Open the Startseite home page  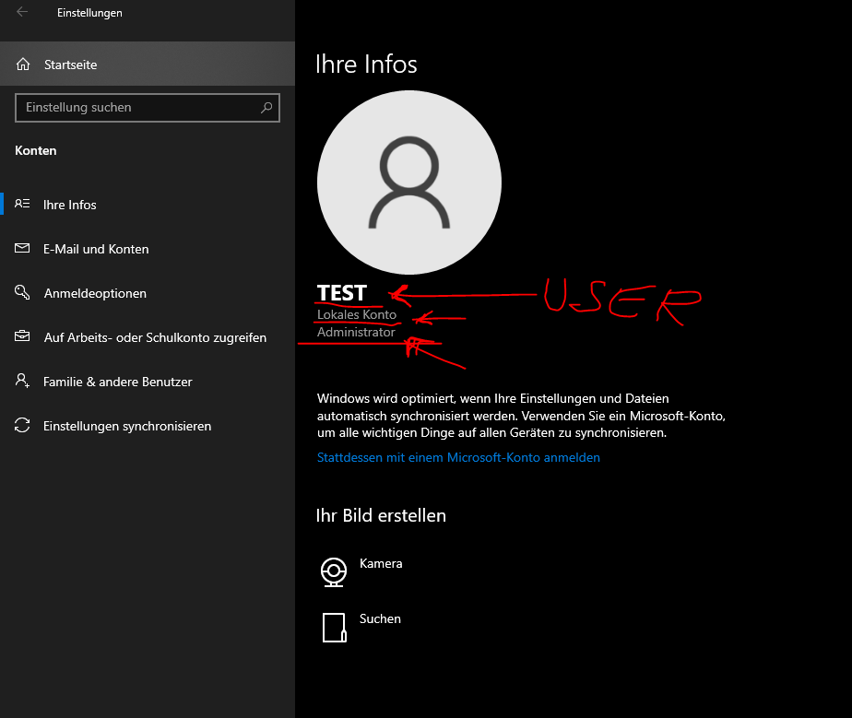[148, 65]
